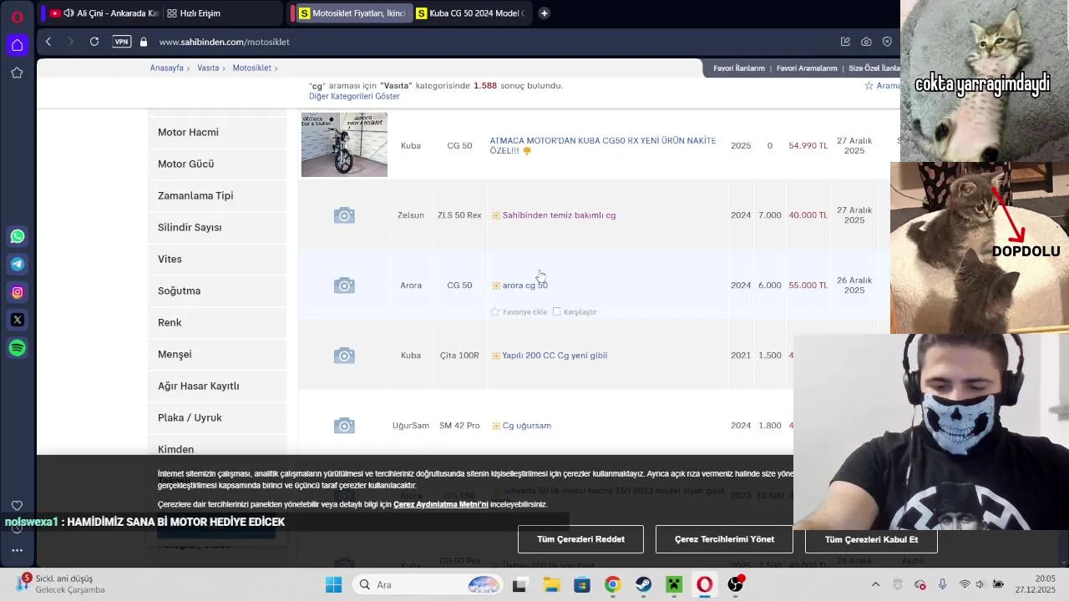This screenshot has width=1069, height=601.
Task: Expand Menşei filter
Action: coord(217,354)
